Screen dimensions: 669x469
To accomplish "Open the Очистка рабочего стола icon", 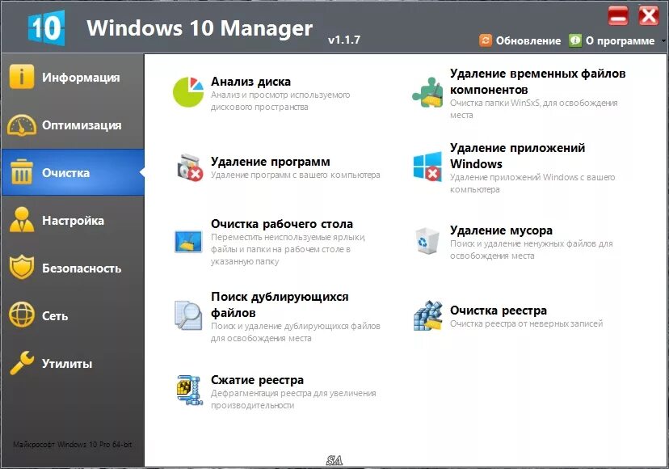I will coord(188,242).
